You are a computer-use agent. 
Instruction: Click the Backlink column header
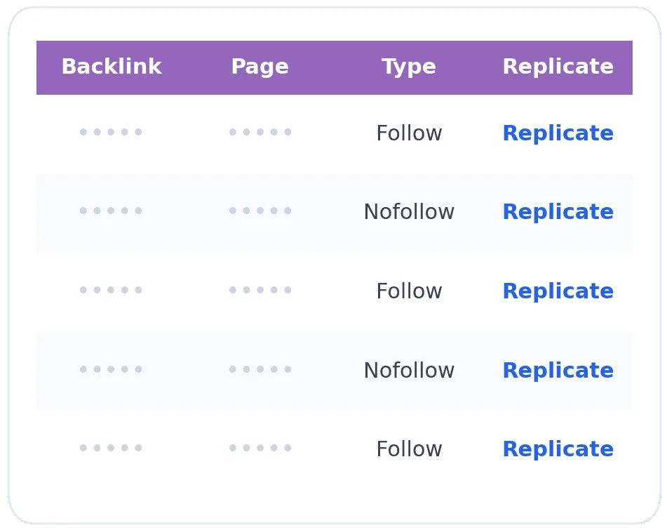[x=111, y=67]
